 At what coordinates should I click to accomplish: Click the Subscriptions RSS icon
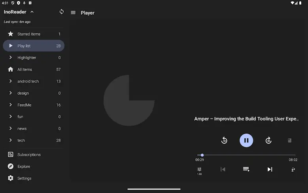point(11,155)
